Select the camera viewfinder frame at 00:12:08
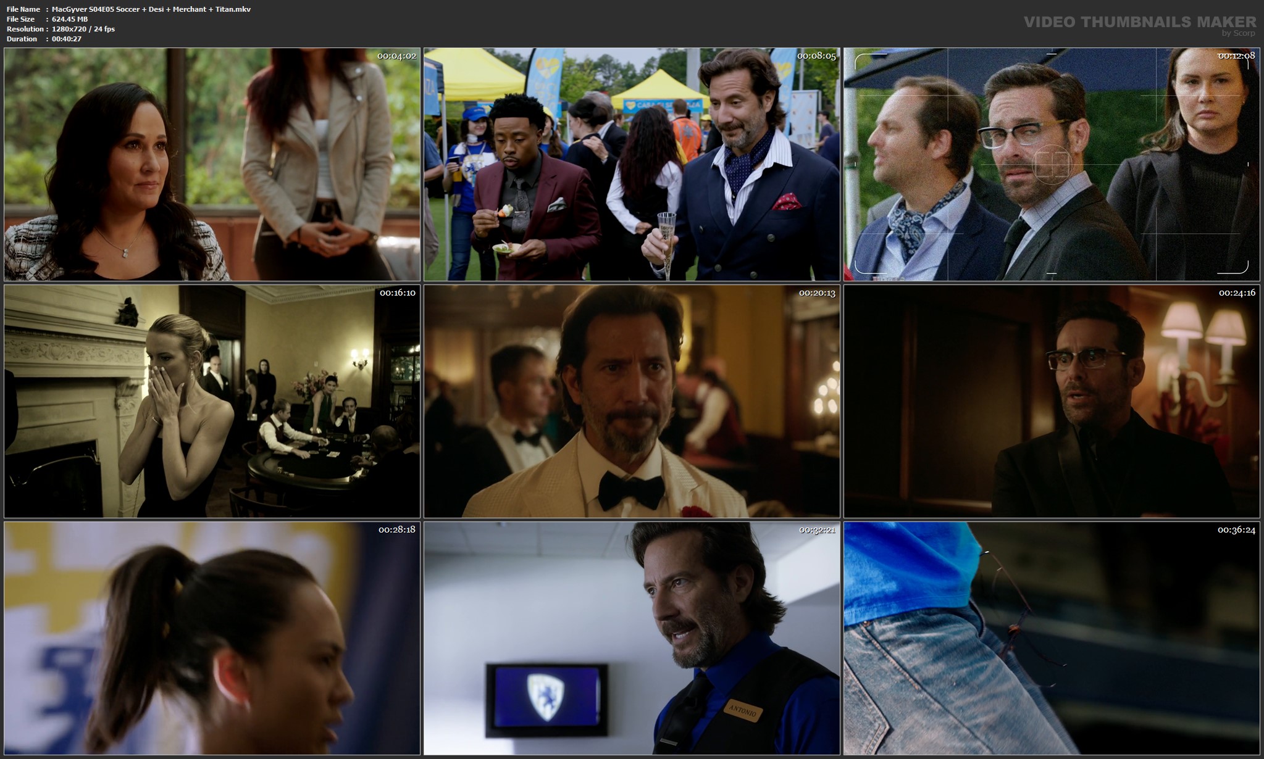1264x759 pixels. point(1052,164)
